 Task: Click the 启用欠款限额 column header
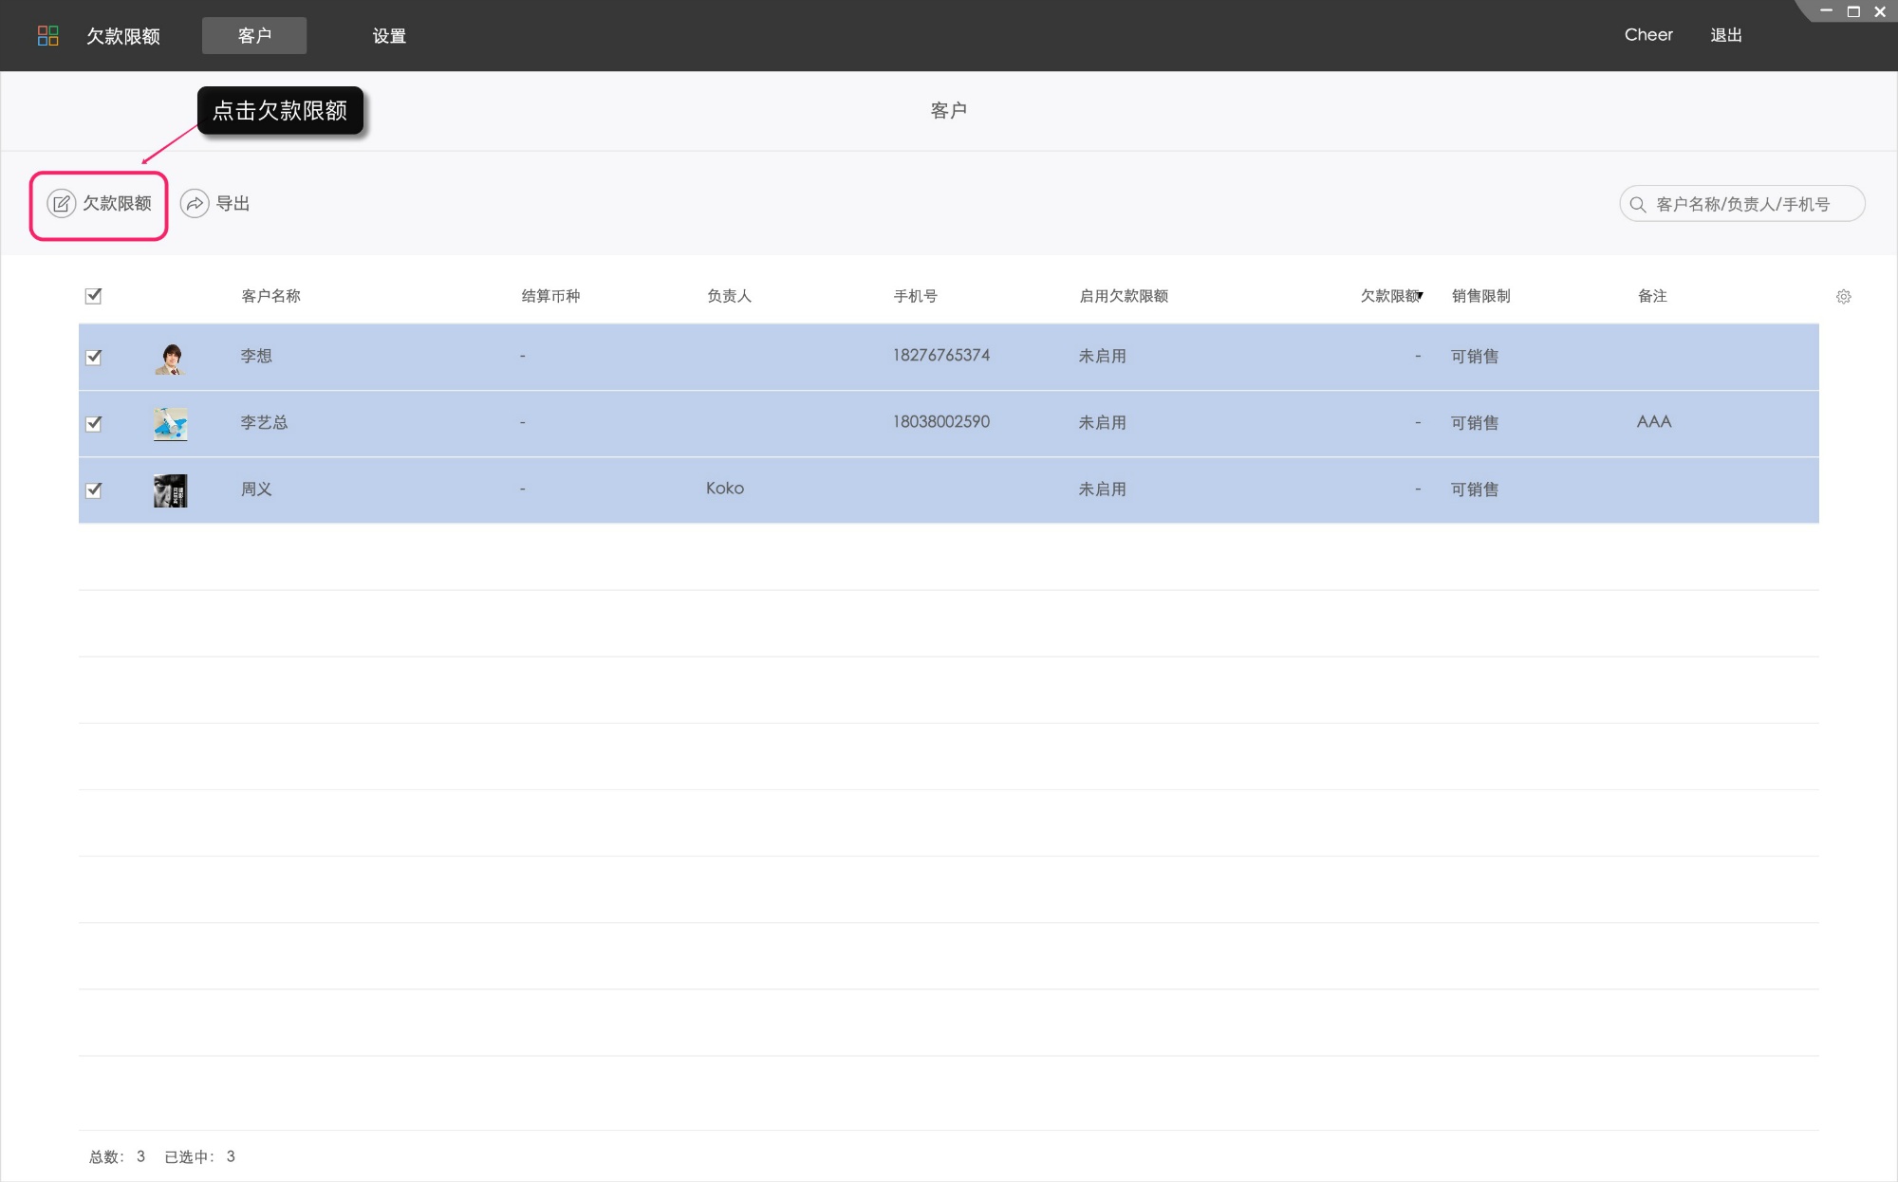coord(1124,296)
